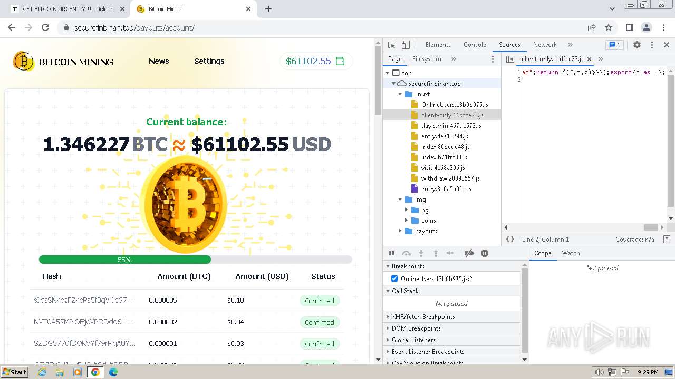Click the issues counter badge in DevTools
Image resolution: width=675 pixels, height=379 pixels.
(614, 45)
